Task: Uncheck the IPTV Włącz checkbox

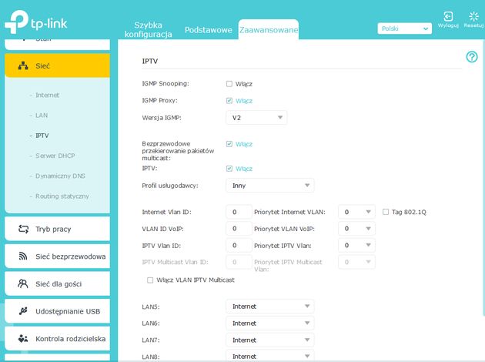Action: [x=229, y=169]
